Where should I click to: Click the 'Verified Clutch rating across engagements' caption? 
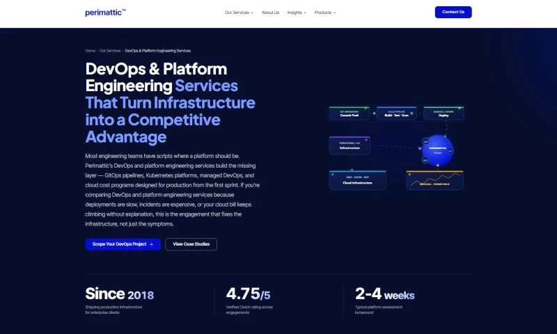pos(249,310)
